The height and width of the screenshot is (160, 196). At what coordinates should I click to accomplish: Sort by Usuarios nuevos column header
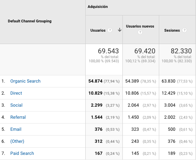[x=140, y=26]
